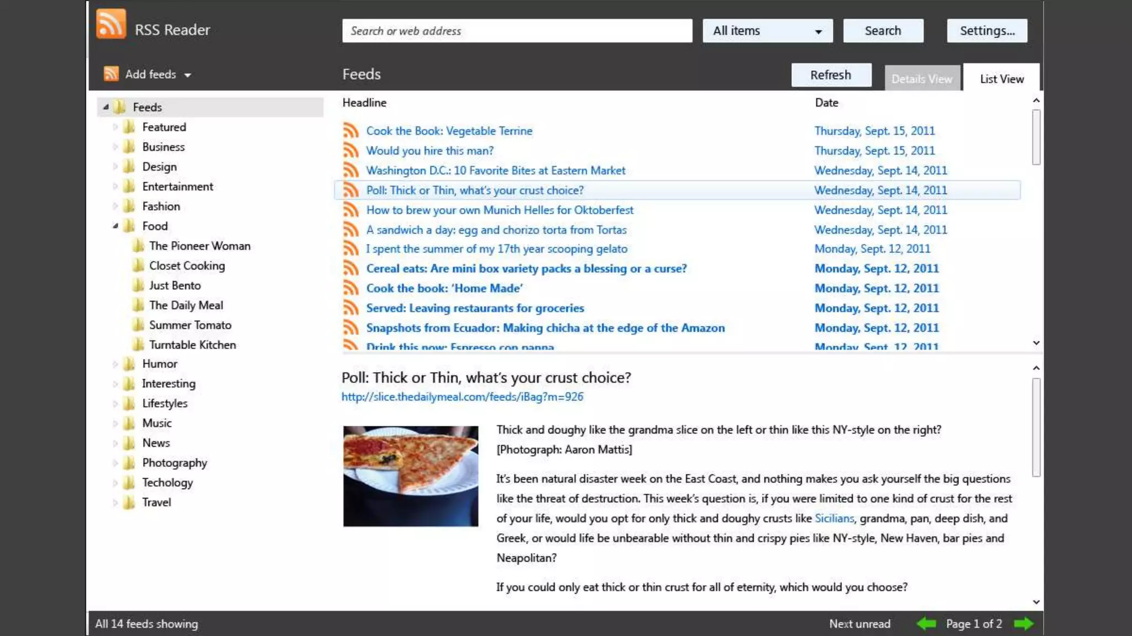Viewport: 1132px width, 636px height.
Task: Switch to the Details View tab
Action: [x=921, y=79]
